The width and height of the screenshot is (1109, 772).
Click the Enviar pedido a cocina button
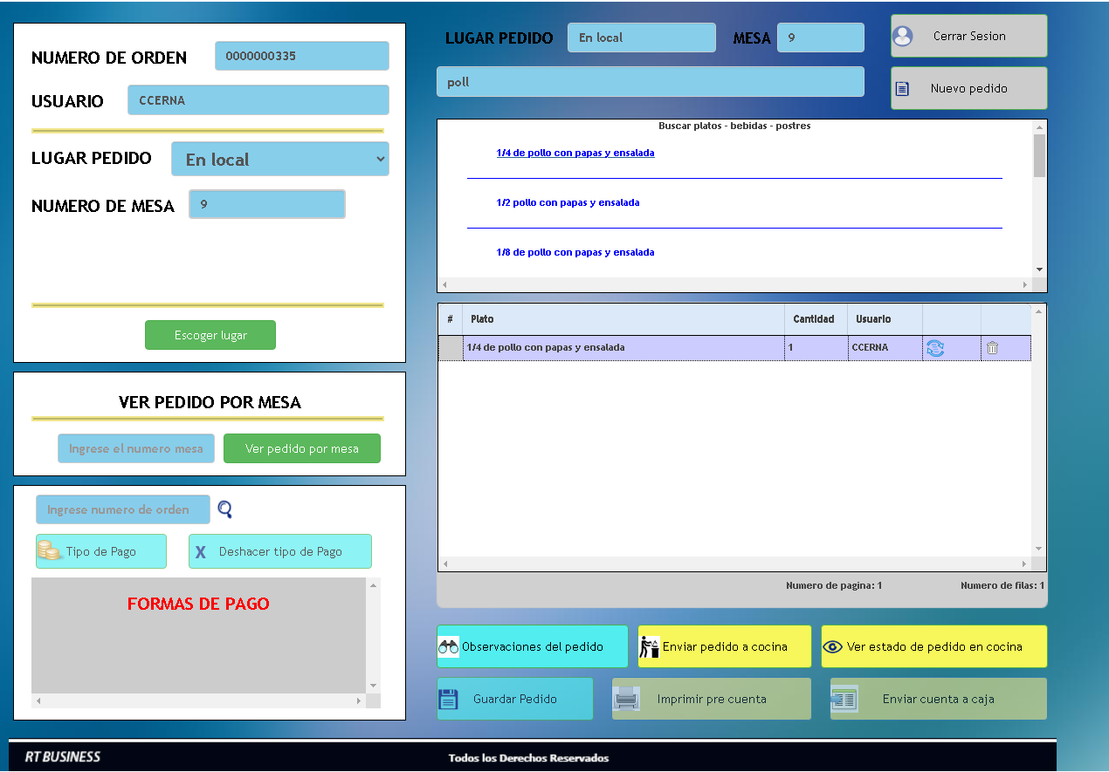(724, 647)
